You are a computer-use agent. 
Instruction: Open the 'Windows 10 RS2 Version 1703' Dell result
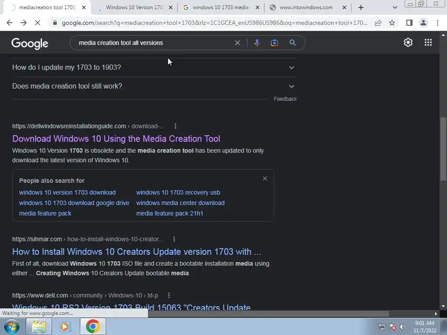click(131, 307)
